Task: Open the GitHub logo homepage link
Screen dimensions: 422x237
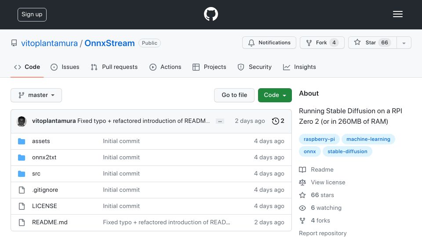Action: click(211, 14)
